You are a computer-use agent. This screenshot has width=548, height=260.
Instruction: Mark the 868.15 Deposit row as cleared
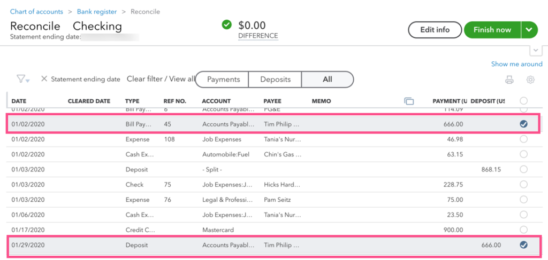(x=523, y=169)
